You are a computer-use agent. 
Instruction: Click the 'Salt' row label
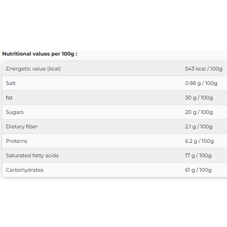pyautogui.click(x=11, y=83)
